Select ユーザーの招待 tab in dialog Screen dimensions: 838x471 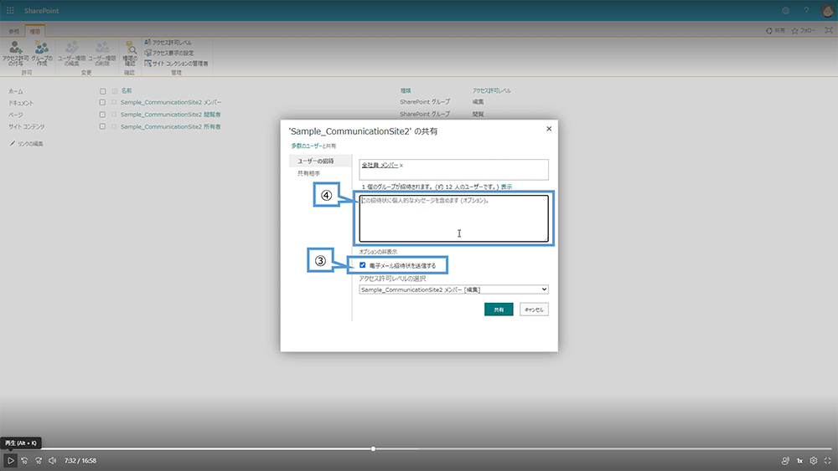coord(320,161)
